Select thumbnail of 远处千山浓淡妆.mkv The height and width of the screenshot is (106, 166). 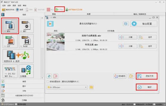coord(56,37)
